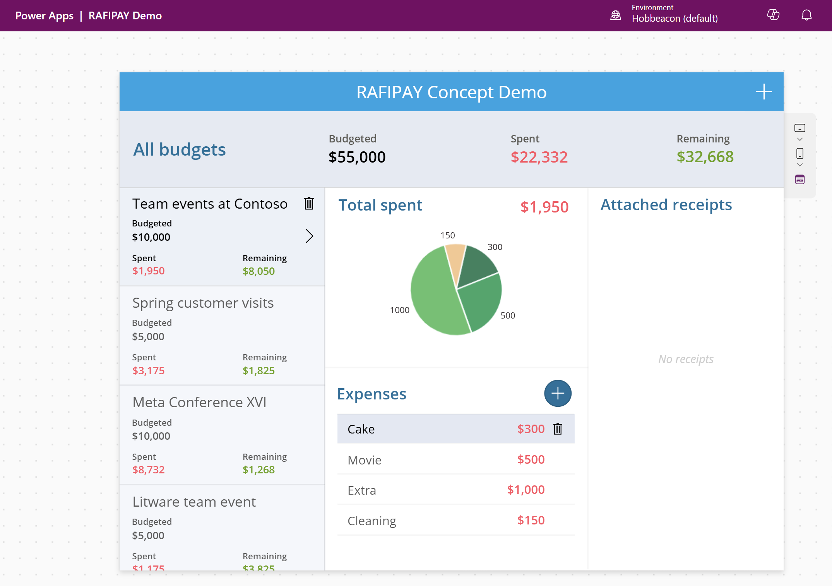Delete the Team events at Contoso budget
The height and width of the screenshot is (586, 832).
(309, 203)
